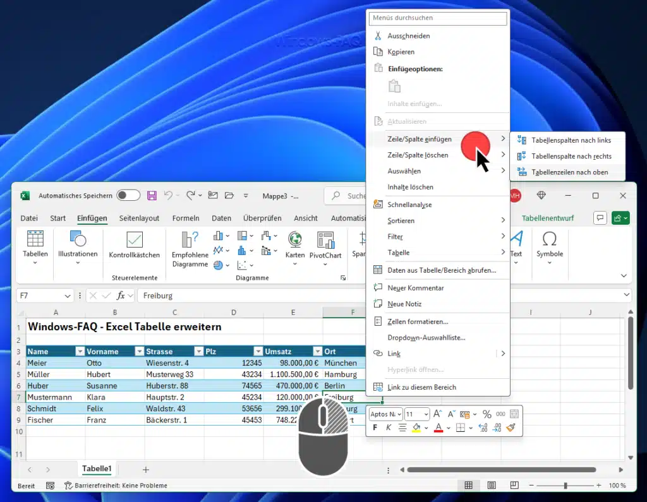Choose Tabellenzeilen nach oben from the submenu
The image size is (647, 502).
[567, 171]
